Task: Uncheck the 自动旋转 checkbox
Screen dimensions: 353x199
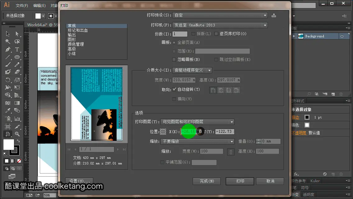Action: [x=174, y=90]
